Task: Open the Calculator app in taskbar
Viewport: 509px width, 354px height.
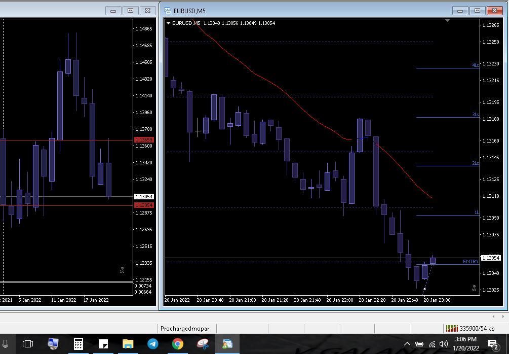Action: 79,344
